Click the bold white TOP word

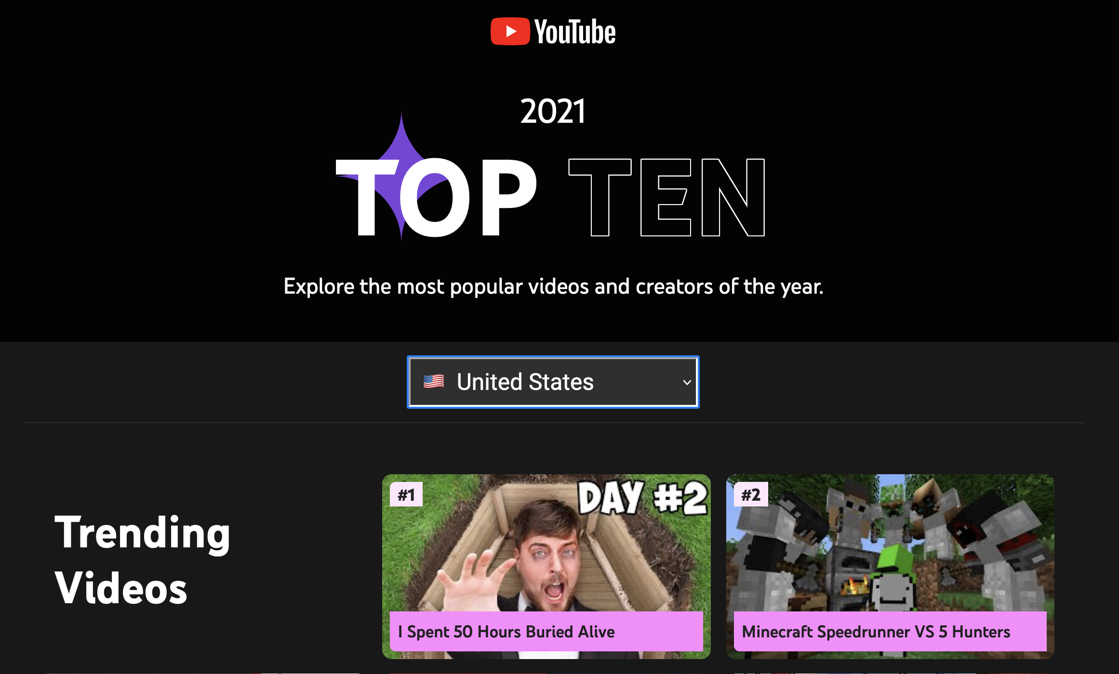[x=436, y=197]
